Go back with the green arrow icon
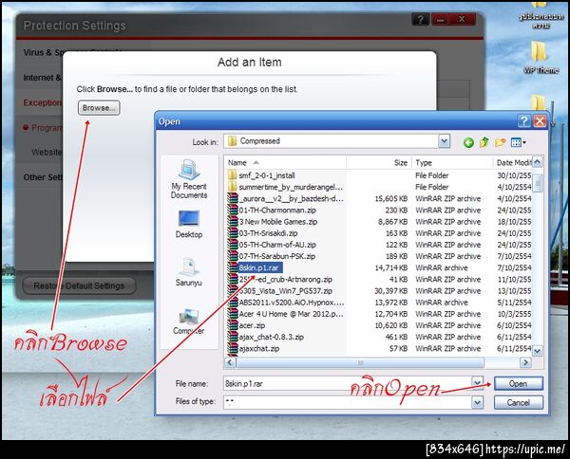Image resolution: width=570 pixels, height=459 pixels. [x=468, y=142]
